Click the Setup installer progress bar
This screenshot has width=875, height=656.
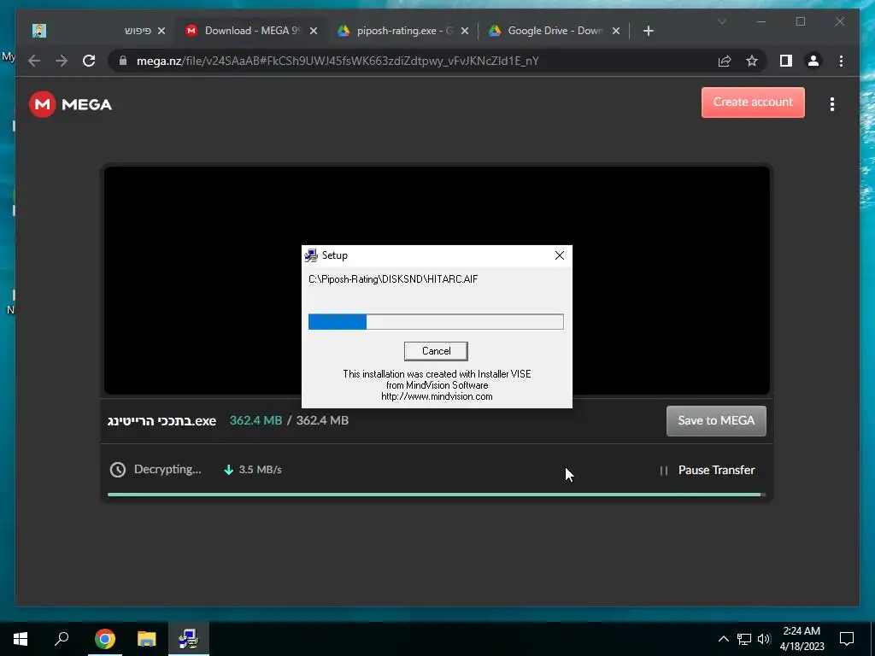point(436,321)
